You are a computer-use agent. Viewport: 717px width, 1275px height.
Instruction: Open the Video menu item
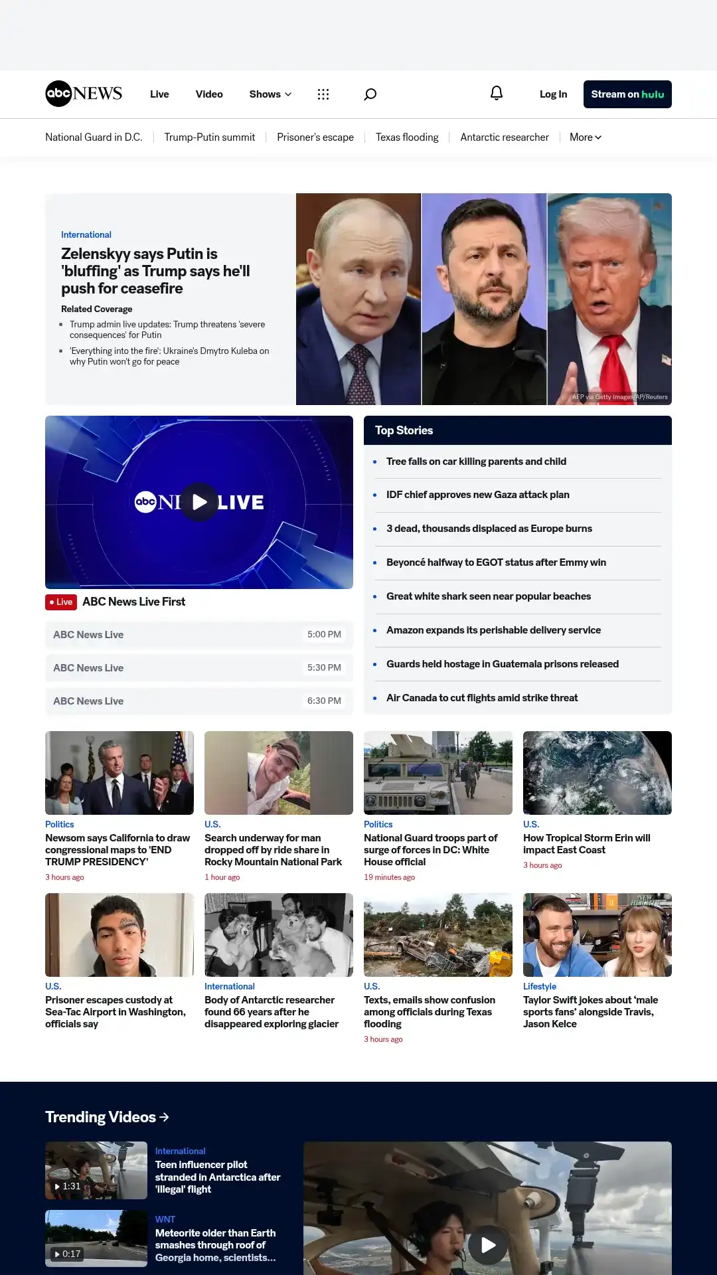(209, 94)
